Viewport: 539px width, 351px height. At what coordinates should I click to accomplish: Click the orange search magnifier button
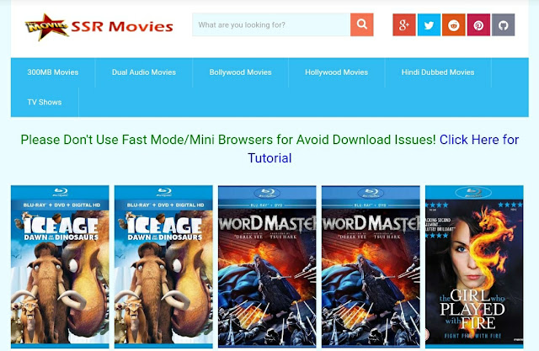click(x=361, y=24)
